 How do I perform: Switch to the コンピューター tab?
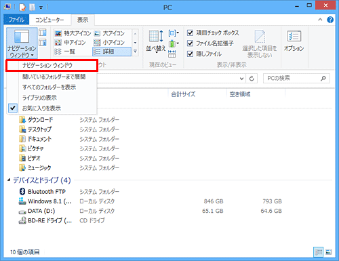coord(49,20)
